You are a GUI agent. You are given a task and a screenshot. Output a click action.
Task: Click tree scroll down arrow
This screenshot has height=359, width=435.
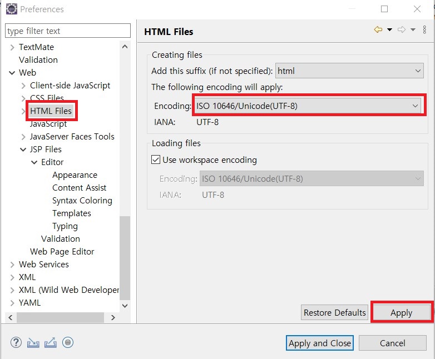point(125,306)
